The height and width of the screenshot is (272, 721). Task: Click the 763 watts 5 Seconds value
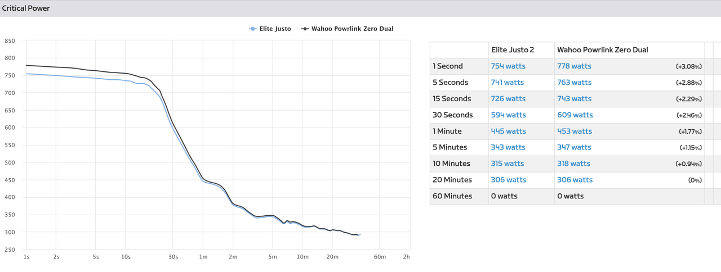(x=575, y=82)
